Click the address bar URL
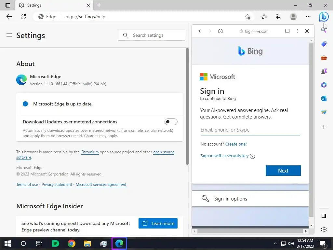333x250 pixels. [x=85, y=17]
